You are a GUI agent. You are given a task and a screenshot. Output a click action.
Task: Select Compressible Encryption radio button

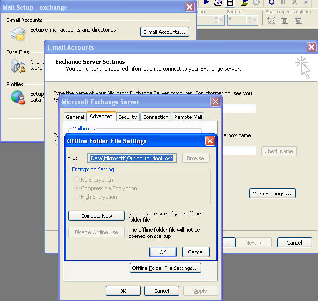[77, 188]
